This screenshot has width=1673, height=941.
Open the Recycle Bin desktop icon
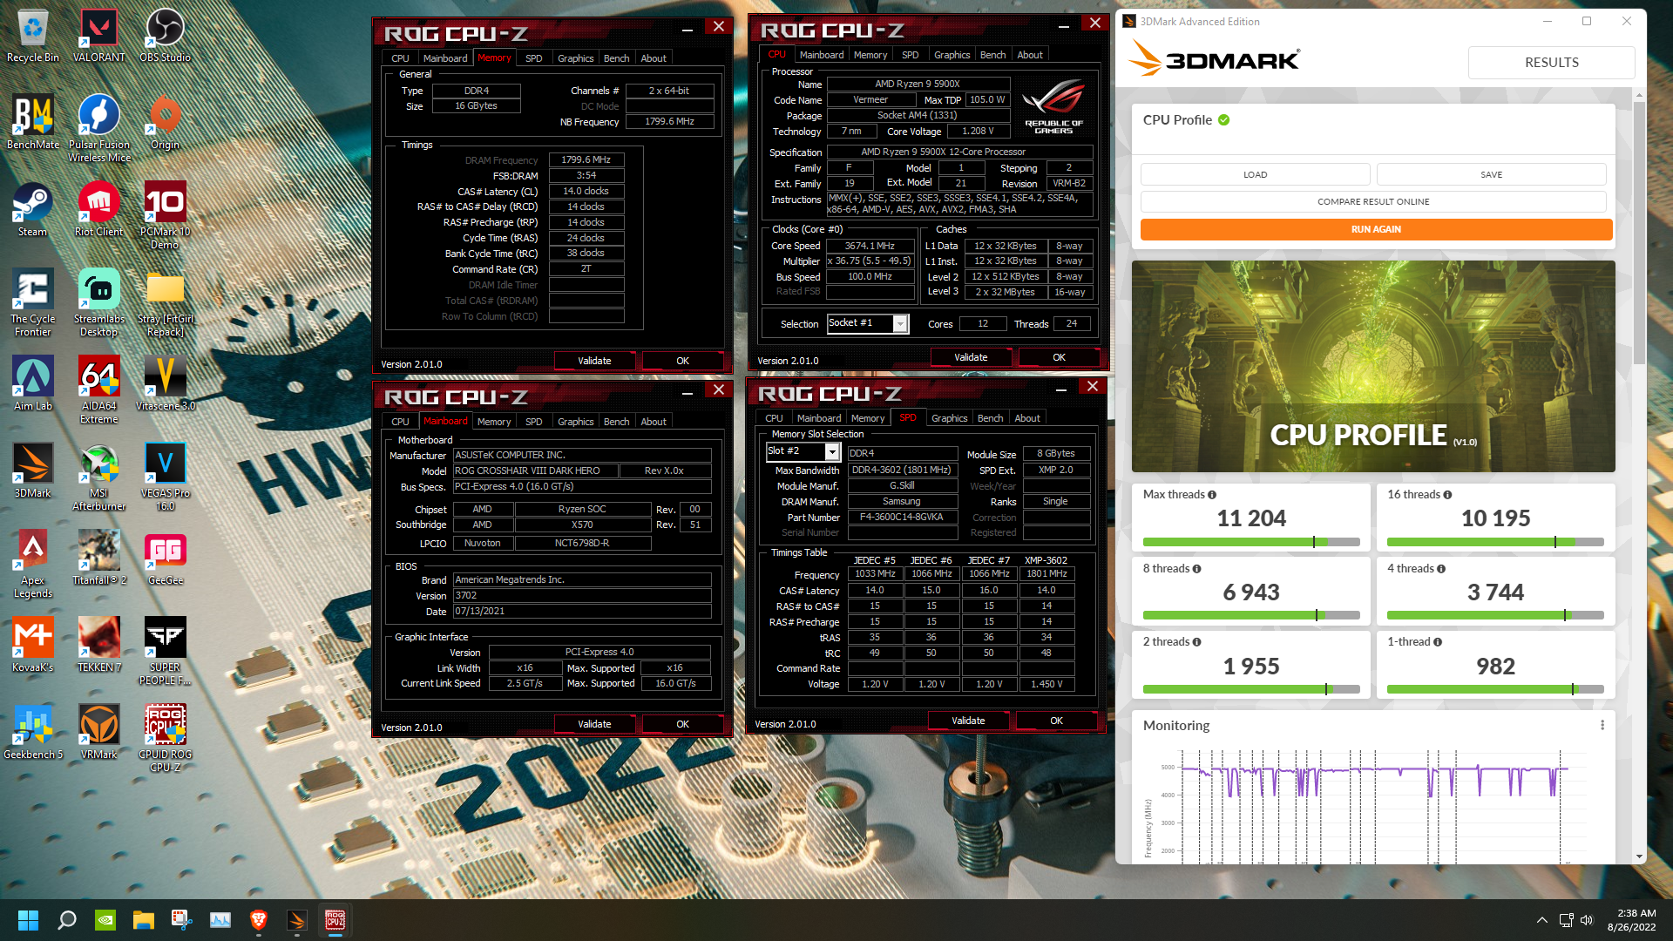(33, 36)
